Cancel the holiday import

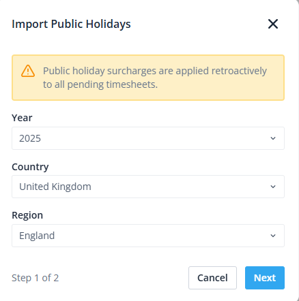212,278
